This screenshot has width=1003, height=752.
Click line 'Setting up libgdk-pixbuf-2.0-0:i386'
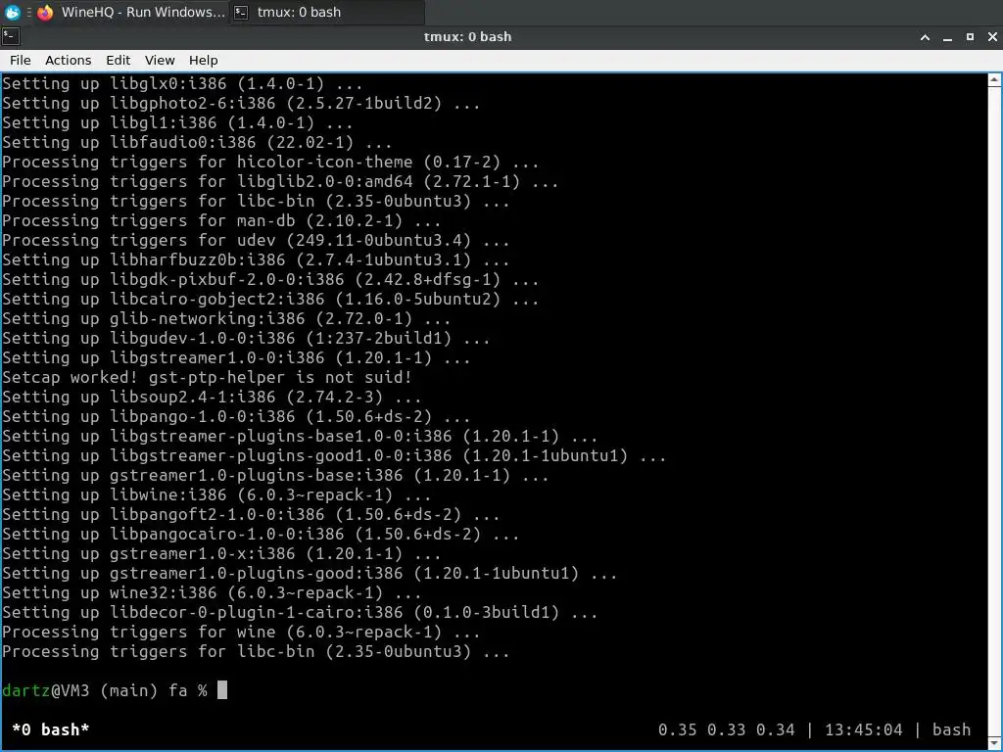[270, 279]
